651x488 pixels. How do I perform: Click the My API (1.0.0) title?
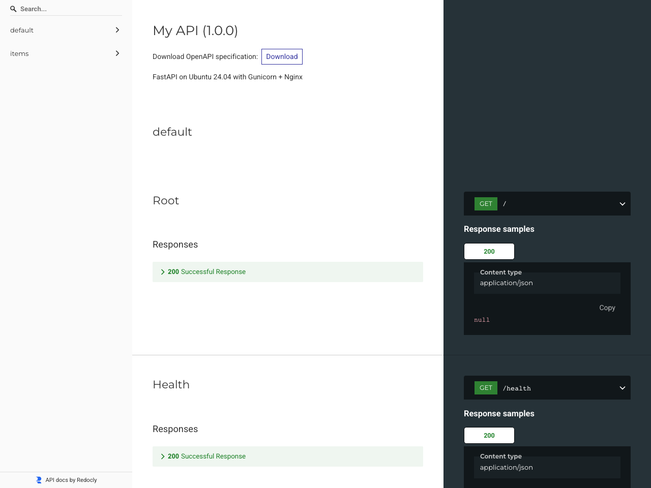point(195,30)
